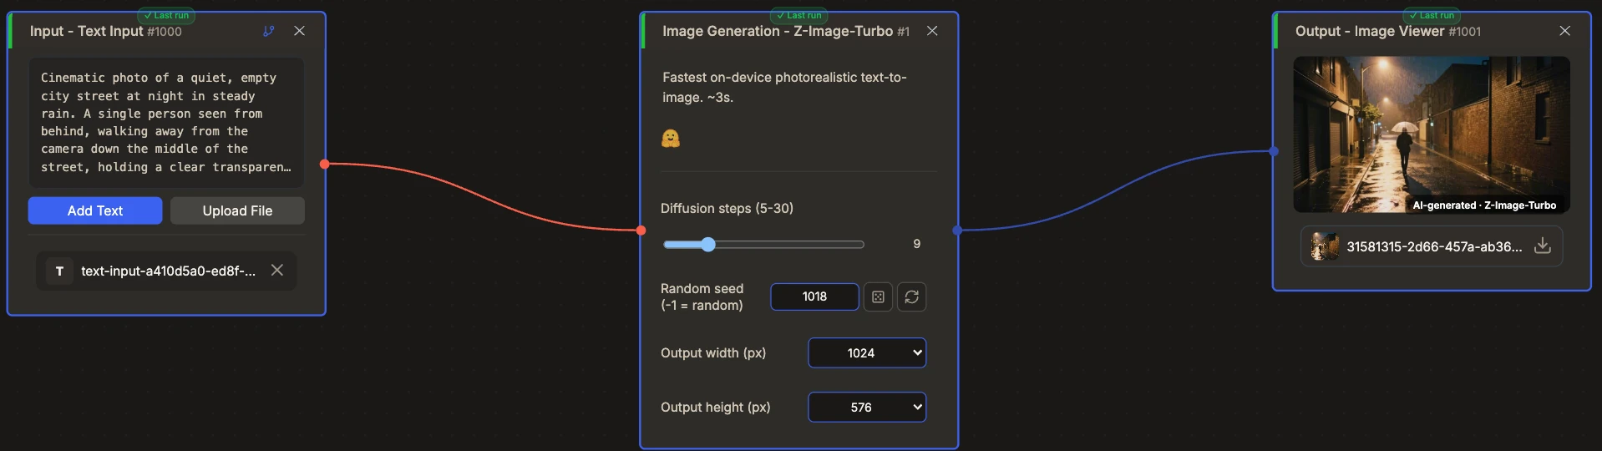The width and height of the screenshot is (1602, 451).
Task: Click the Hugging Face emoji icon
Action: pyautogui.click(x=671, y=138)
